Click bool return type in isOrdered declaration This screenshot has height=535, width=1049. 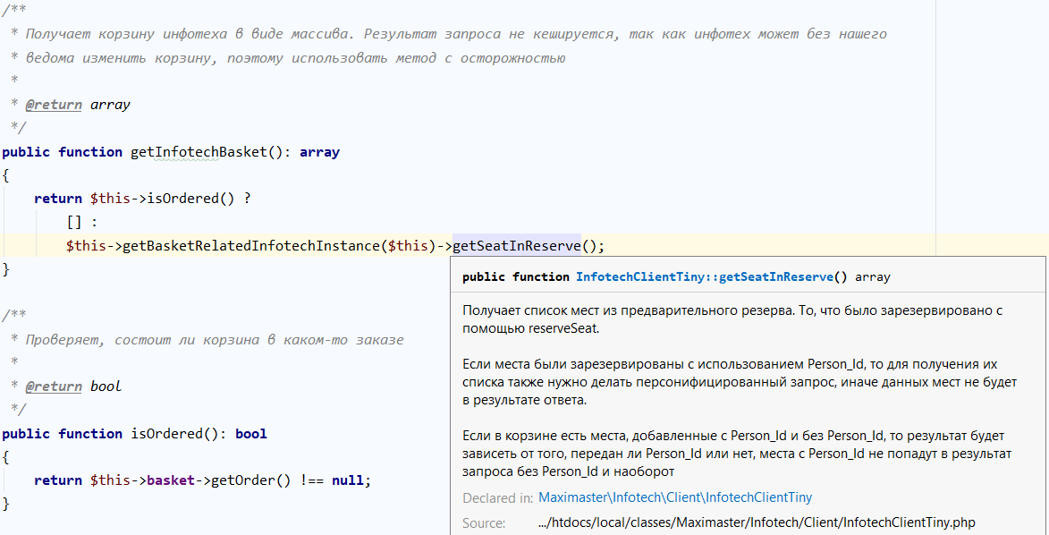[251, 434]
